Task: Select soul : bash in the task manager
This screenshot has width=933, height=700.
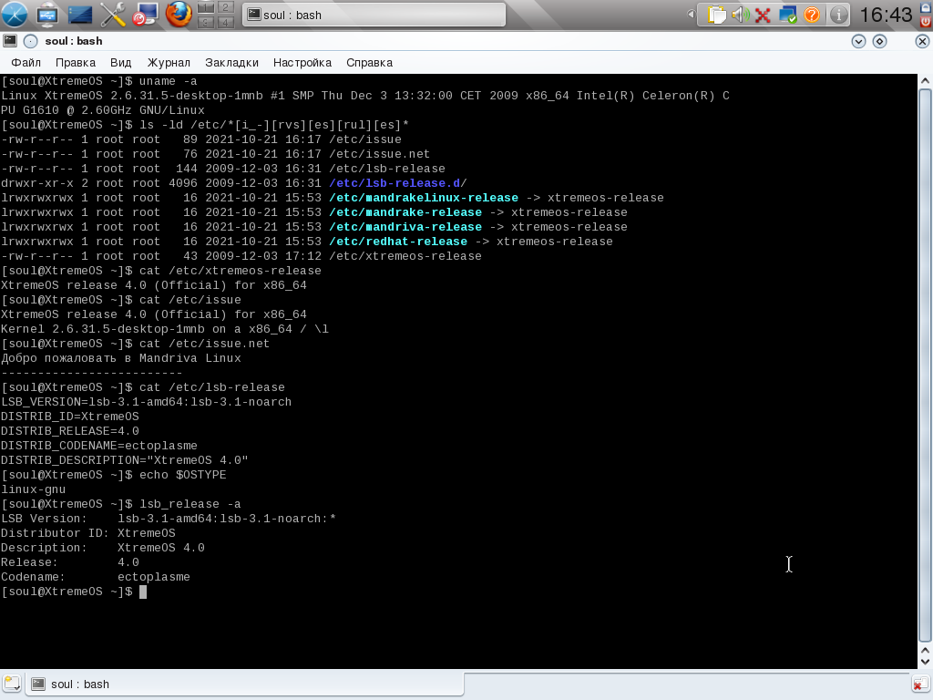Action: tap(374, 15)
